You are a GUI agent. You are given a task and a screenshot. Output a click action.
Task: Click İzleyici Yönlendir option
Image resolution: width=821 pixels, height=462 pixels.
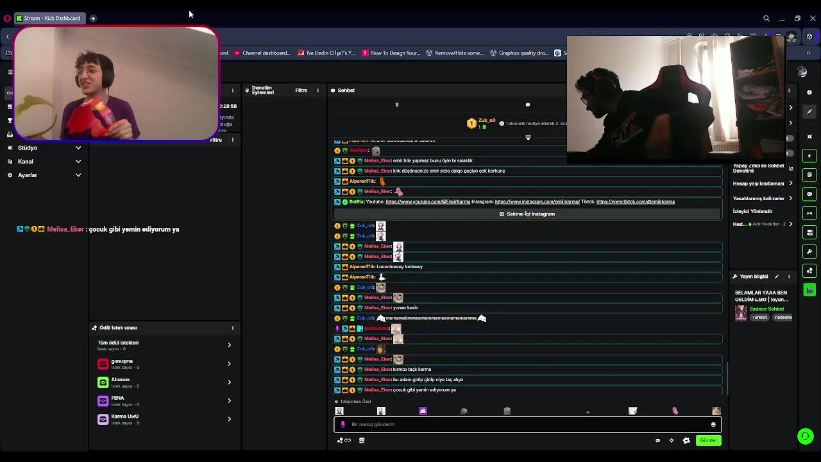click(x=753, y=211)
